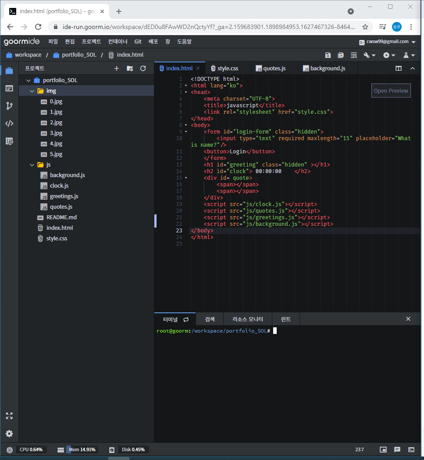Open the bookmark panel sidebar icon
The width and height of the screenshot is (424, 460).
point(9,141)
